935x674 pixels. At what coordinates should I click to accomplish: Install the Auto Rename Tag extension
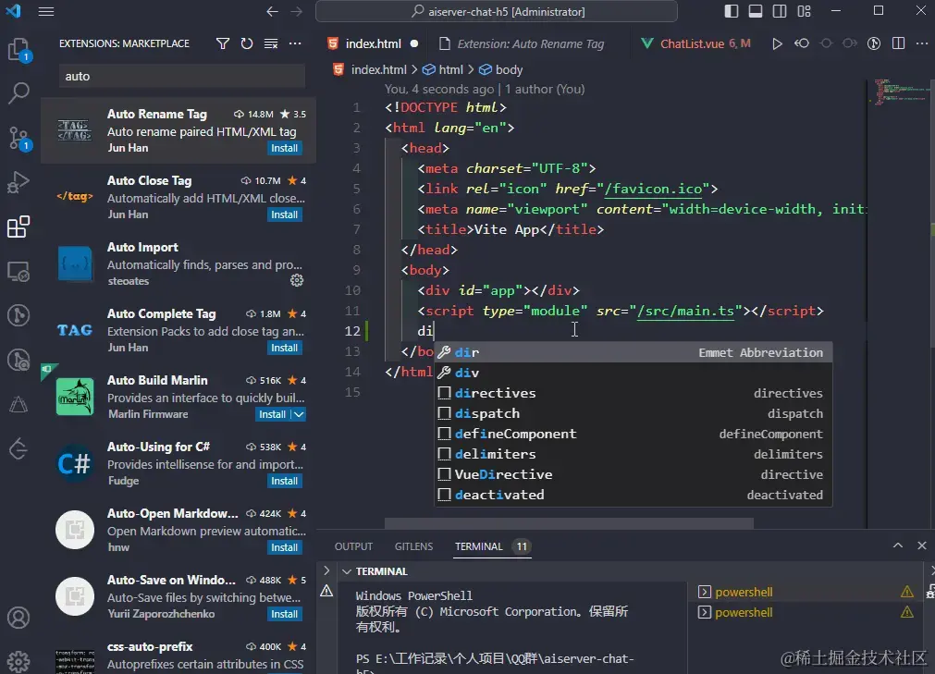[284, 147]
